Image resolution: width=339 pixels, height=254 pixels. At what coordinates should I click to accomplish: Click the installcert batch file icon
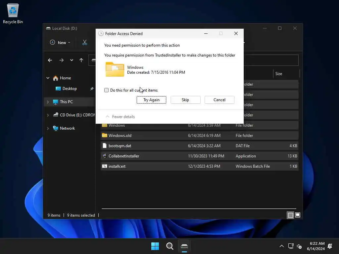(x=104, y=166)
